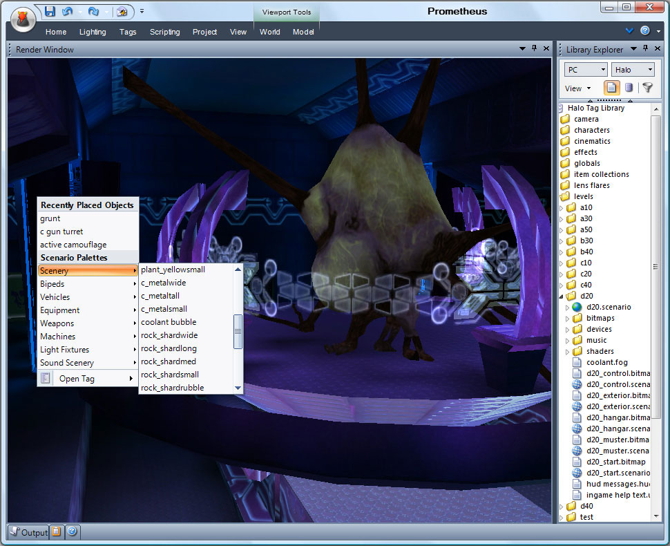Click the orange notes icon in status bar
This screenshot has width=670, height=546.
click(56, 531)
